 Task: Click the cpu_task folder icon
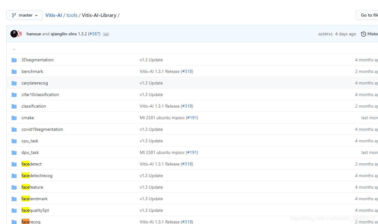[x=14, y=141]
